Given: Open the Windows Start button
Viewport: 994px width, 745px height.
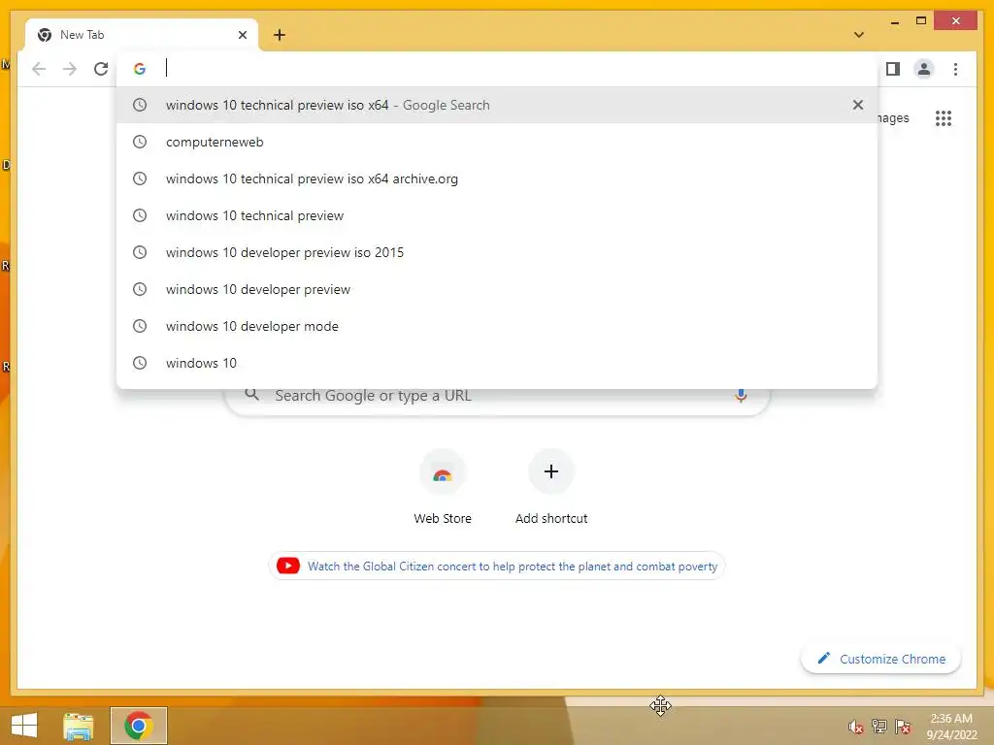Looking at the screenshot, I should tap(24, 726).
